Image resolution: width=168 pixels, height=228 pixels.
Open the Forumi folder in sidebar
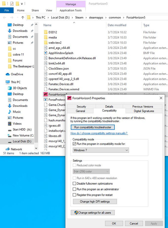(17, 60)
